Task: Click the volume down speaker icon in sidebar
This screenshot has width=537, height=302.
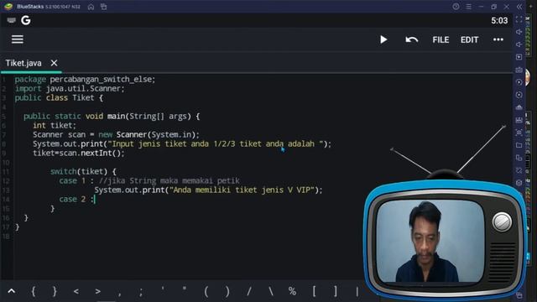Action: point(519,44)
